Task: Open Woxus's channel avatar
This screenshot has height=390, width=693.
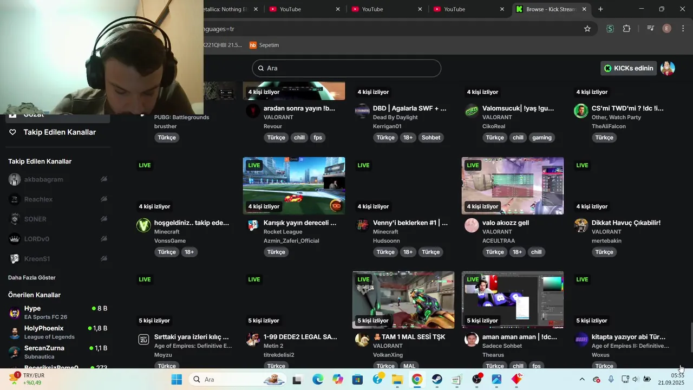Action: coord(581,340)
